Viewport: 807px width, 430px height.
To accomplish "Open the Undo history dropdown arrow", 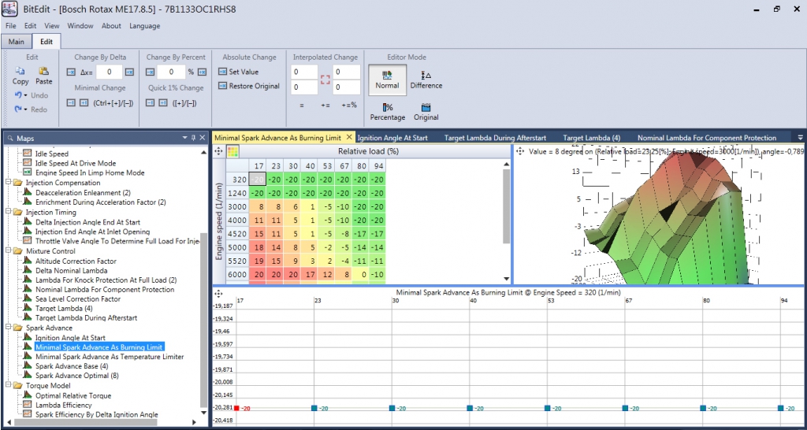I will click(26, 95).
